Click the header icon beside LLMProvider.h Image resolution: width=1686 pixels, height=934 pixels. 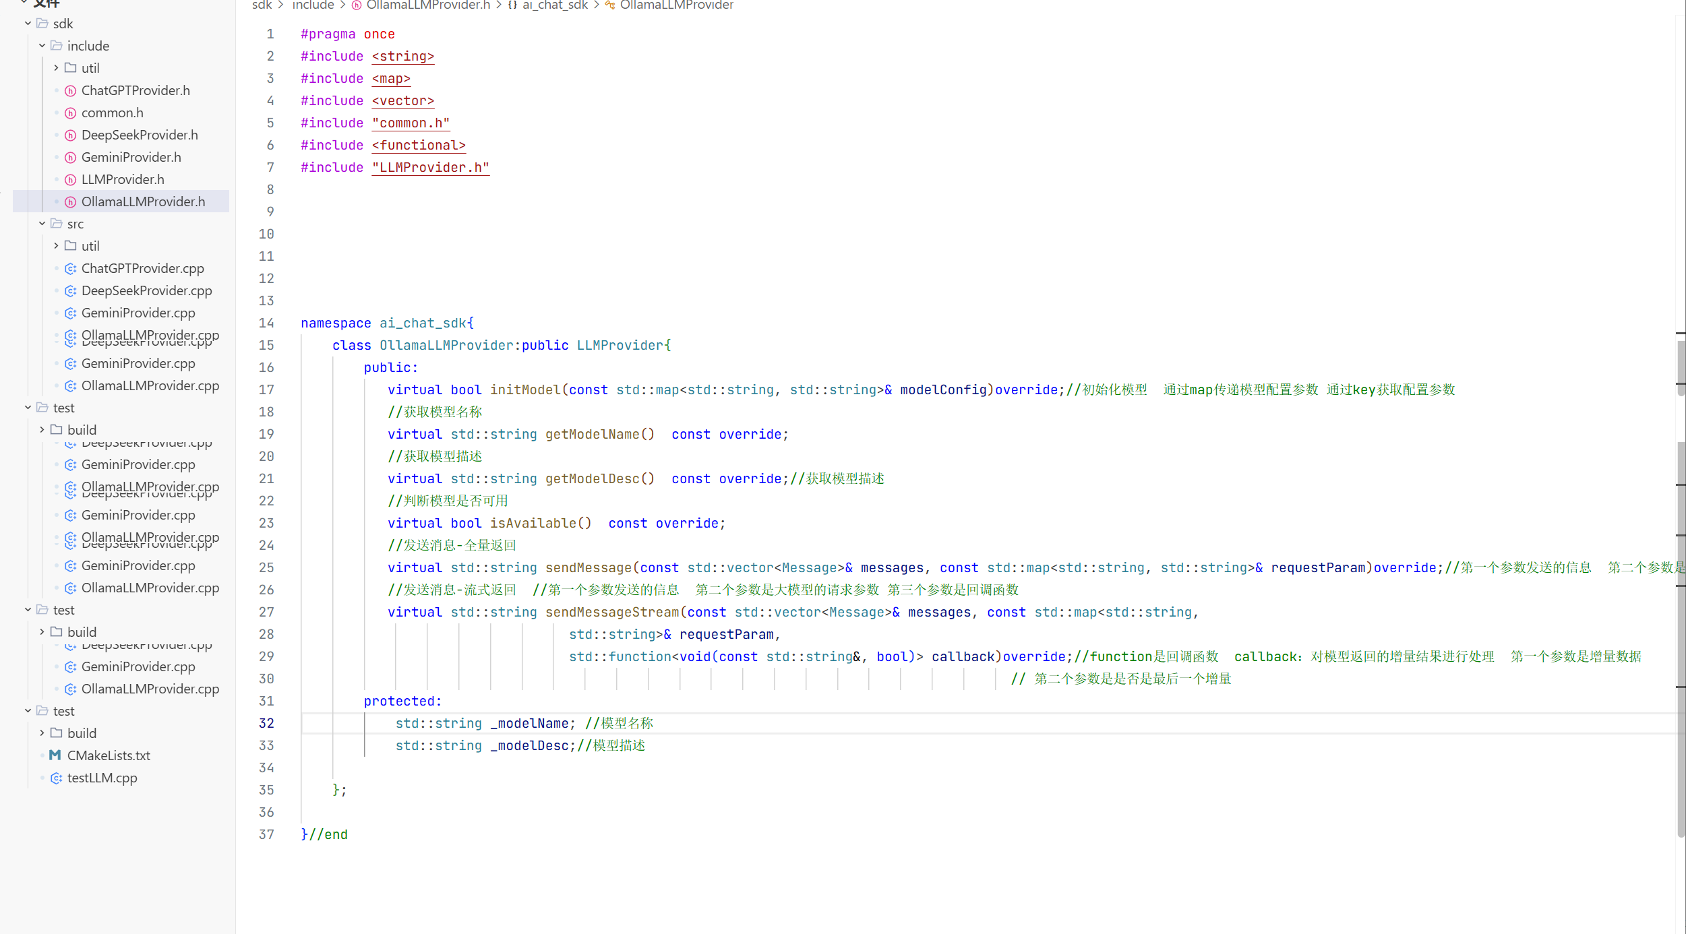click(70, 180)
